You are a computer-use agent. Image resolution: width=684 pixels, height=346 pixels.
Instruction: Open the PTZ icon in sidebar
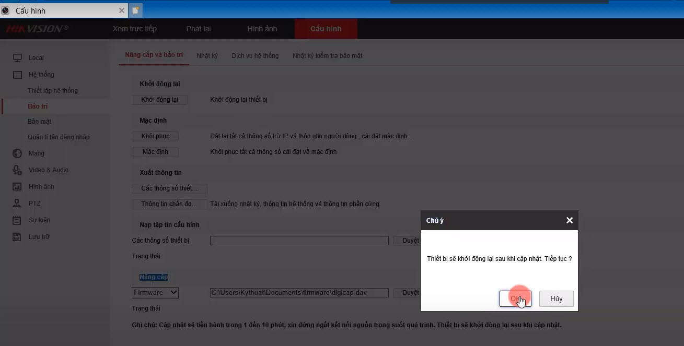tap(18, 204)
